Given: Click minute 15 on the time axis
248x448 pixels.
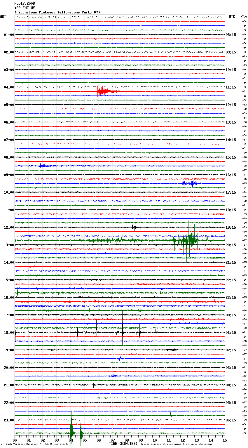Looking at the screenshot, I should (x=225, y=440).
